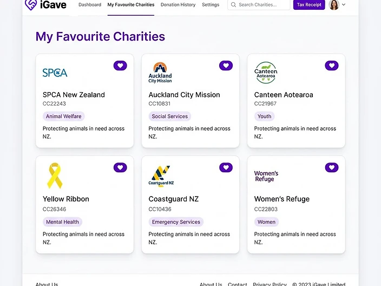
Task: Toggle Women's Refuge favourite heart
Action: 332,167
